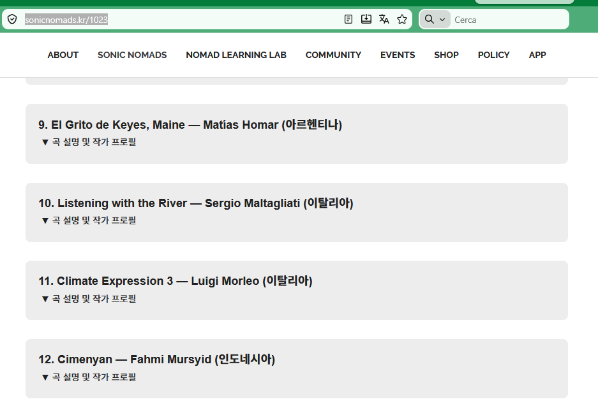Open the translate page icon

pyautogui.click(x=384, y=19)
